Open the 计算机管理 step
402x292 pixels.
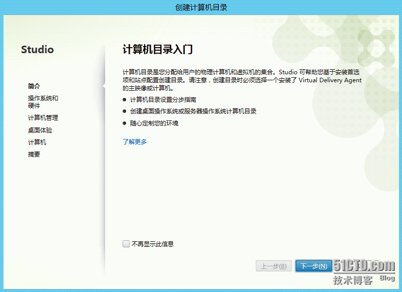tap(43, 118)
